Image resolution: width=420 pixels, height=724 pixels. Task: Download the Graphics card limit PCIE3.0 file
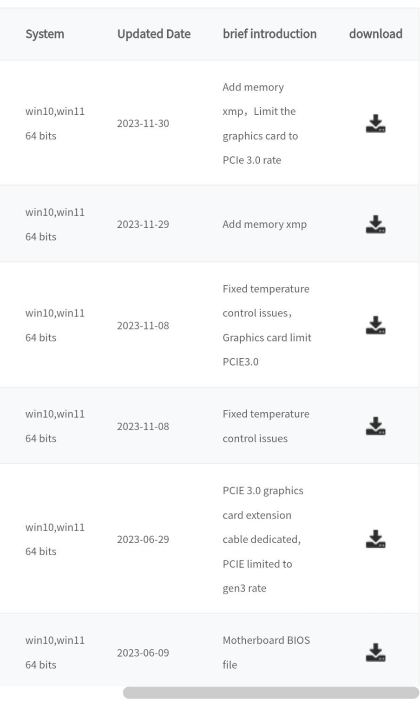click(375, 325)
